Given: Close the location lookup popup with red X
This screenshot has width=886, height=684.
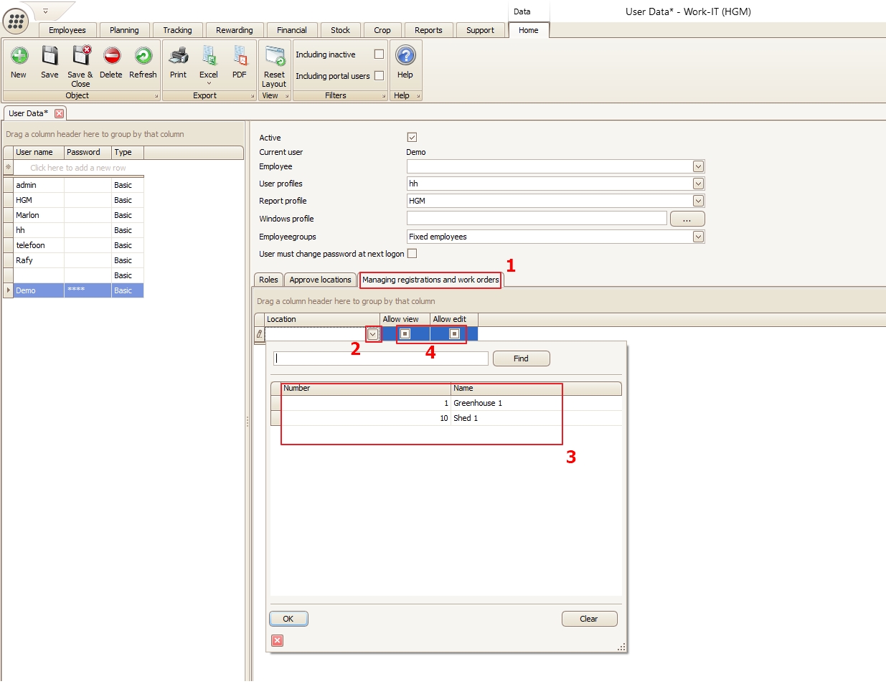Looking at the screenshot, I should pos(278,640).
